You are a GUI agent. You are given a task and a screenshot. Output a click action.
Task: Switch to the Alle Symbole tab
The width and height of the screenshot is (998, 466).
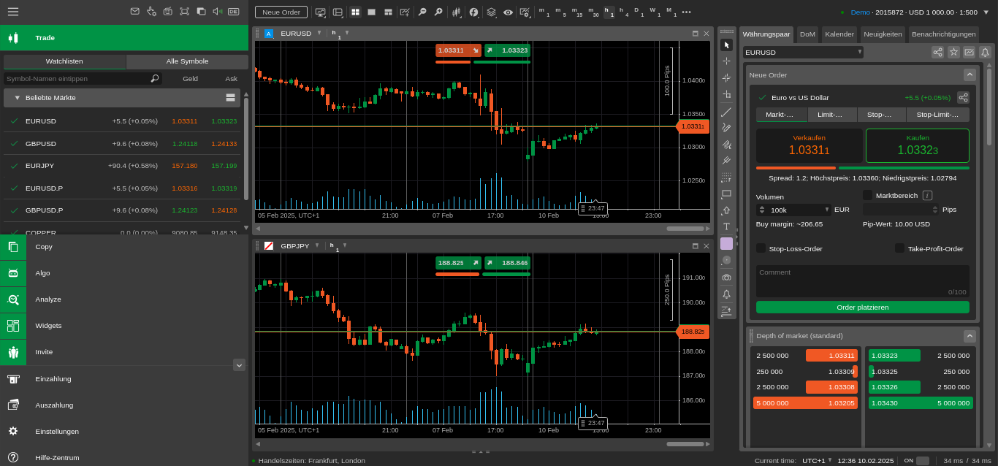187,61
